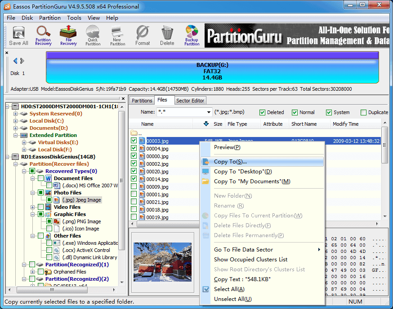This screenshot has width=393, height=309.
Task: Click the Orphaned Files folder icon
Action: (48, 272)
